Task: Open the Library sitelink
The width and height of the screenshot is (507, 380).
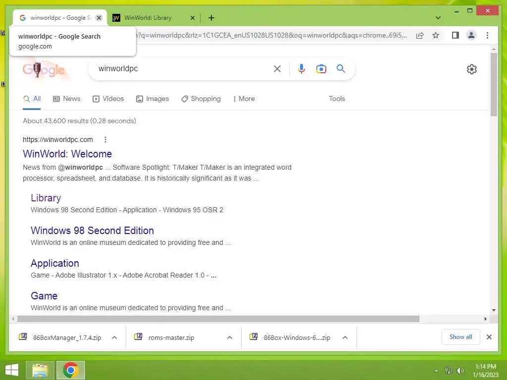Action: coord(46,198)
